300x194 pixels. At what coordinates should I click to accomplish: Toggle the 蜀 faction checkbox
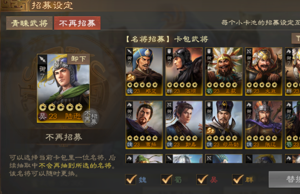tap(166, 180)
